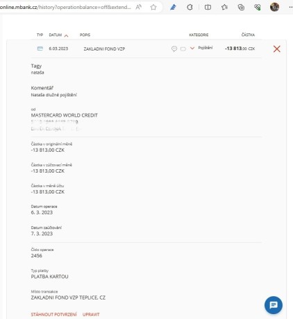Viewport: 293px width, 319px height.
Task: Click the KATEGORIE column header
Action: (x=199, y=35)
